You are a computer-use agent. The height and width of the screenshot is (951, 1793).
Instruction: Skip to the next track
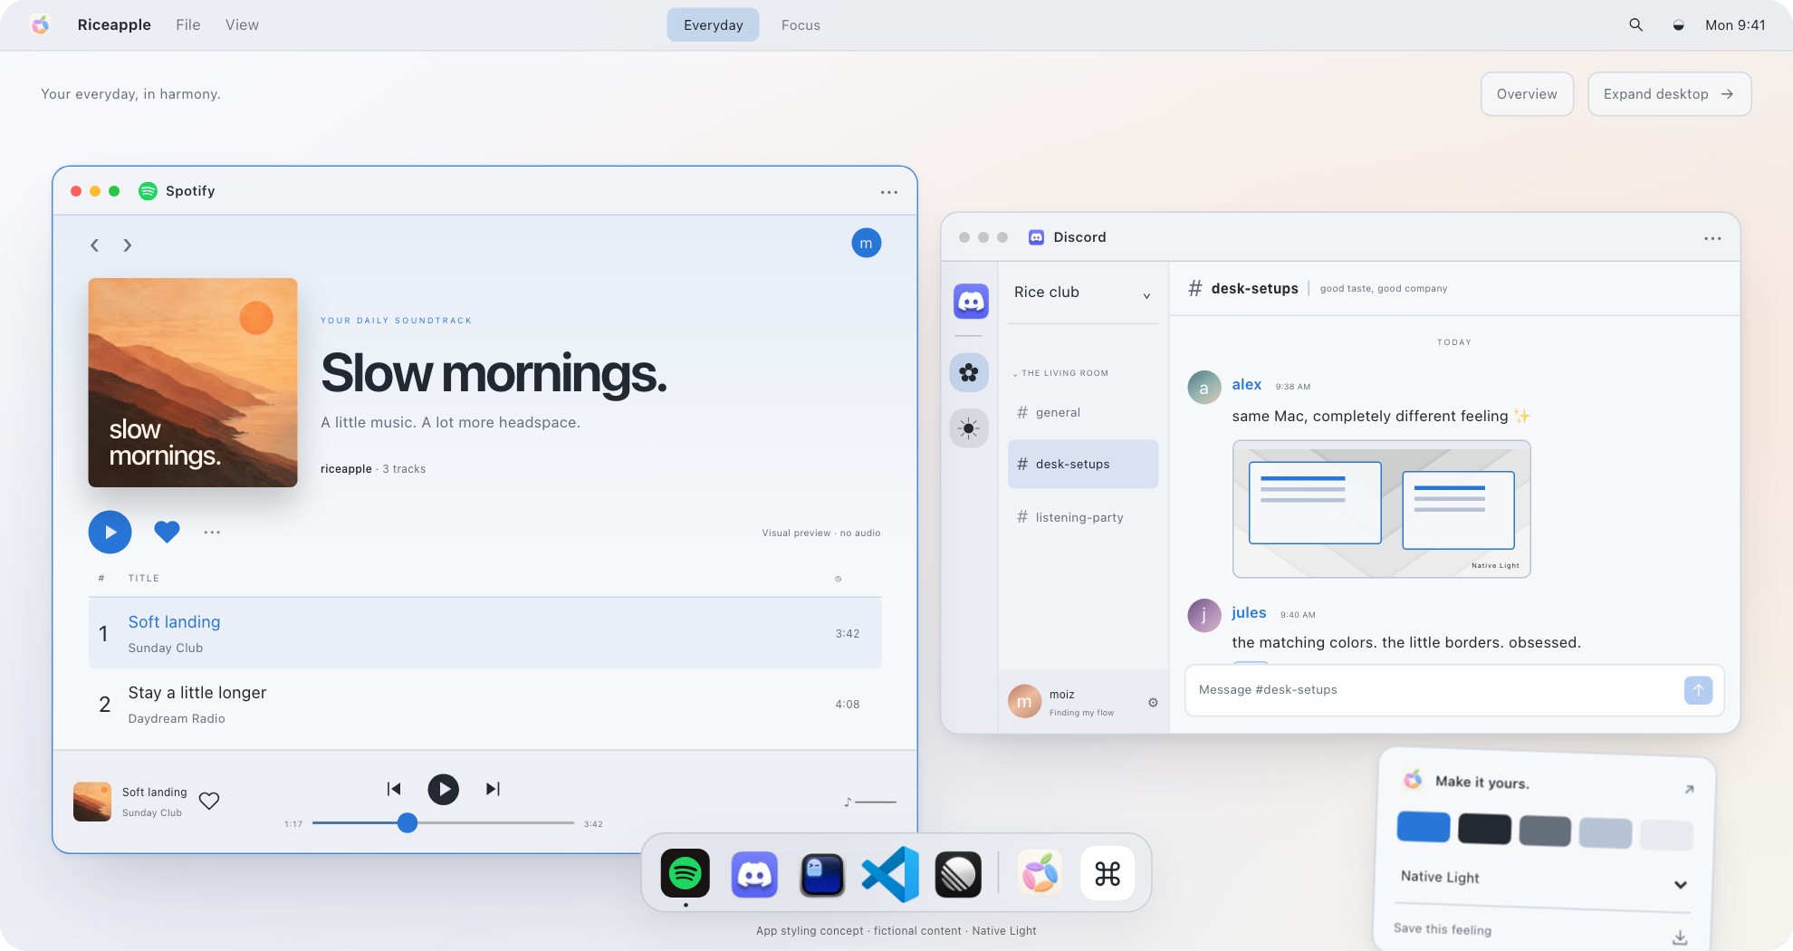click(x=493, y=789)
